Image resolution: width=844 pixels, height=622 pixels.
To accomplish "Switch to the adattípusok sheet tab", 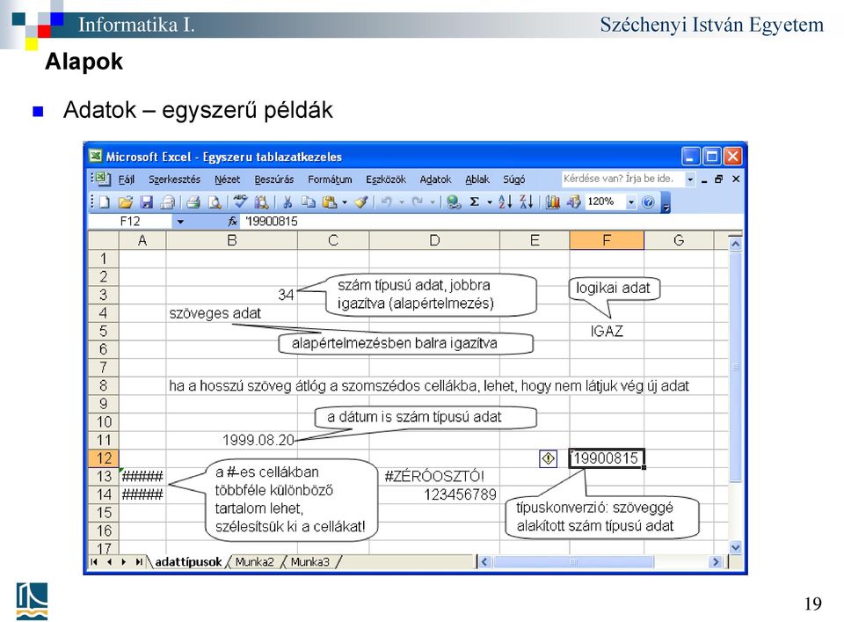I will click(188, 561).
